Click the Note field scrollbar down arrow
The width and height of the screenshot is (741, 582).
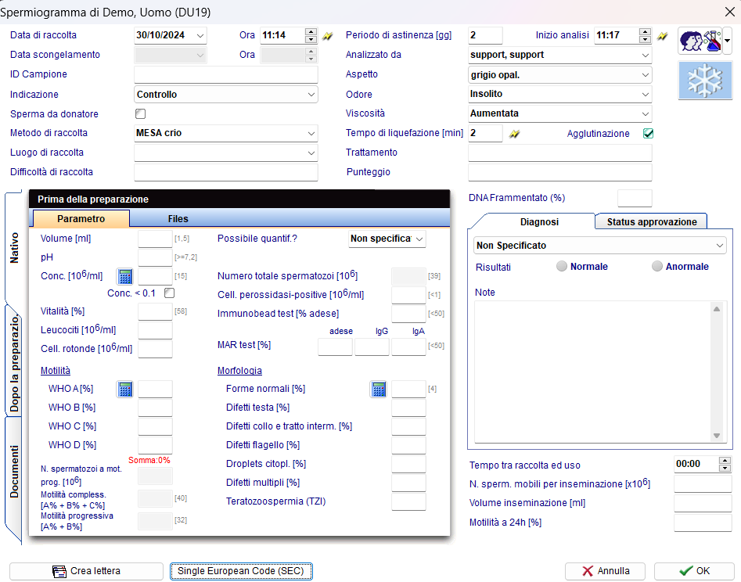tap(717, 436)
